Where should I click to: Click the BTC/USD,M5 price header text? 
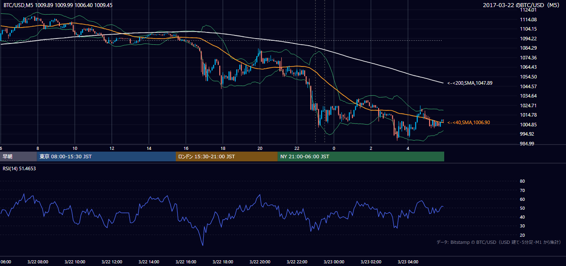[x=57, y=5]
